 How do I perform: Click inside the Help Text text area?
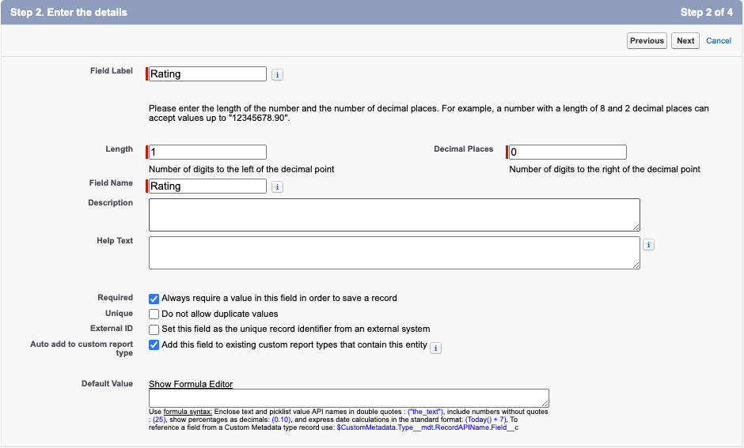394,253
